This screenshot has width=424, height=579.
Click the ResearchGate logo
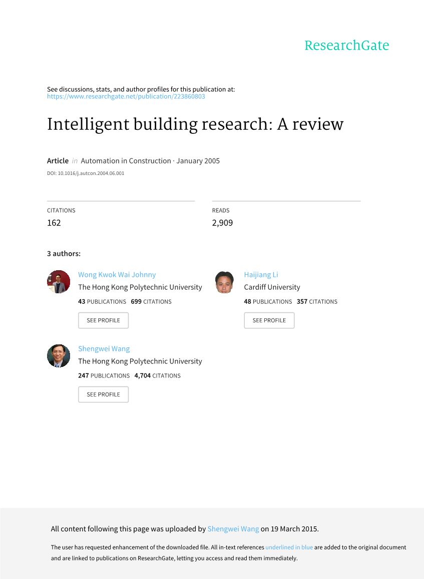point(346,46)
